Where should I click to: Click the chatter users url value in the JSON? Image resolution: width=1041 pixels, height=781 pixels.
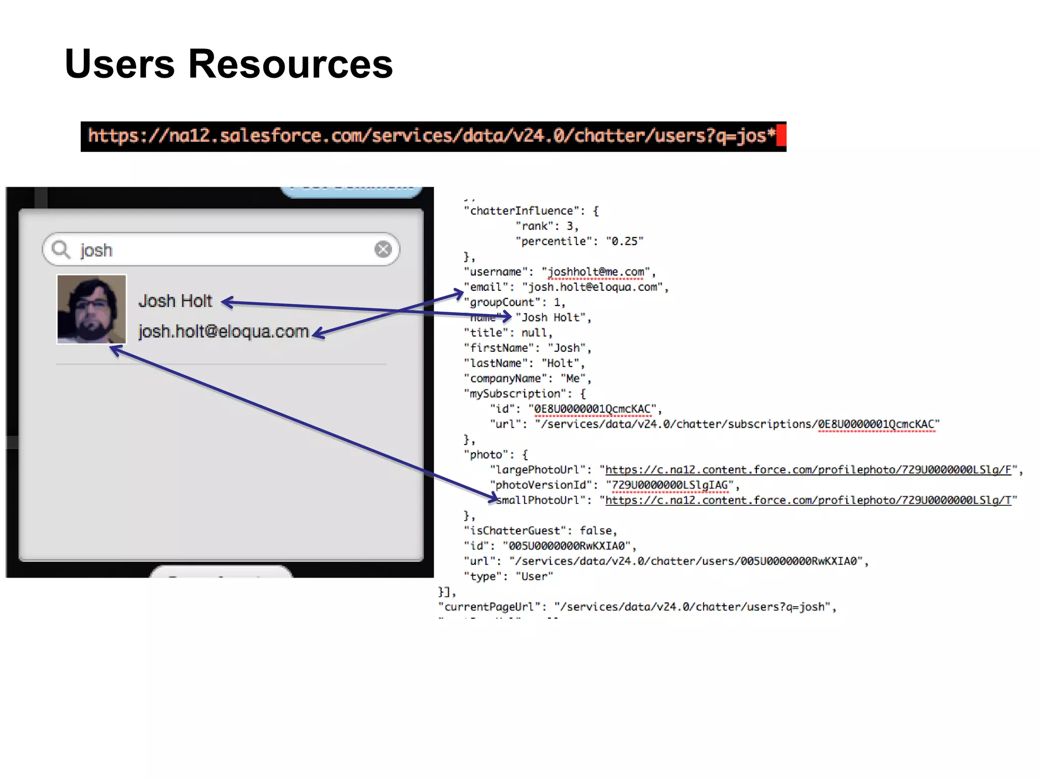(x=686, y=561)
